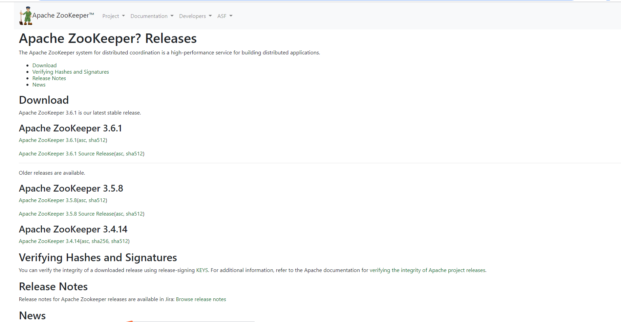Click the Browse release notes link
The height and width of the screenshot is (322, 621).
pyautogui.click(x=201, y=299)
